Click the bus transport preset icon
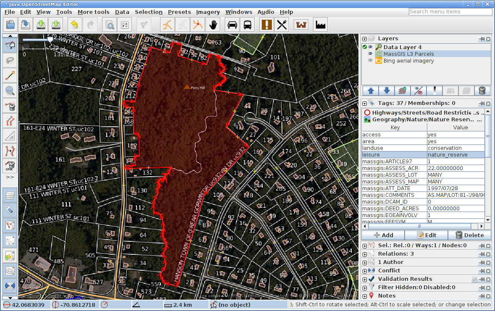Viewport: 495px width, 311px height. tap(247, 25)
